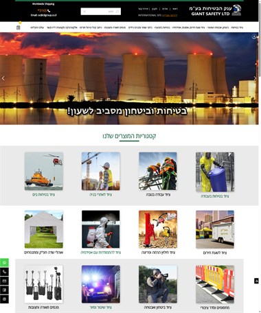Click the page vertical scrollbar
Image resolution: width=261 pixels, height=313 pixels.
tap(260, 156)
